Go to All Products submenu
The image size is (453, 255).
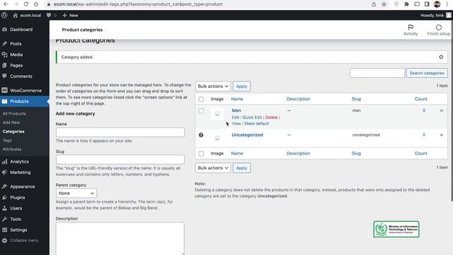pos(14,113)
